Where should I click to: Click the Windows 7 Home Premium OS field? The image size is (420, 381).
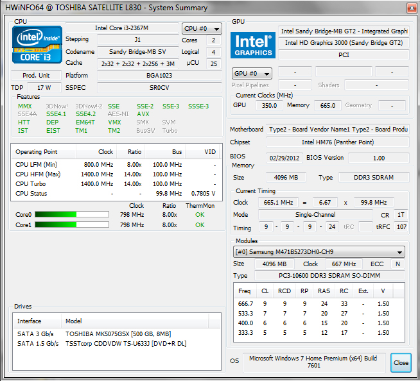pos(314,362)
